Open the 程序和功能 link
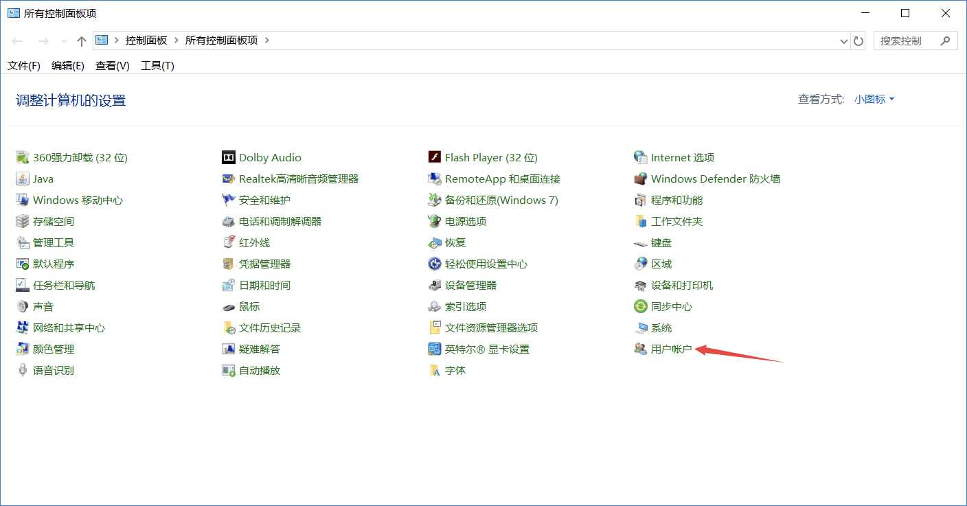 coord(676,200)
